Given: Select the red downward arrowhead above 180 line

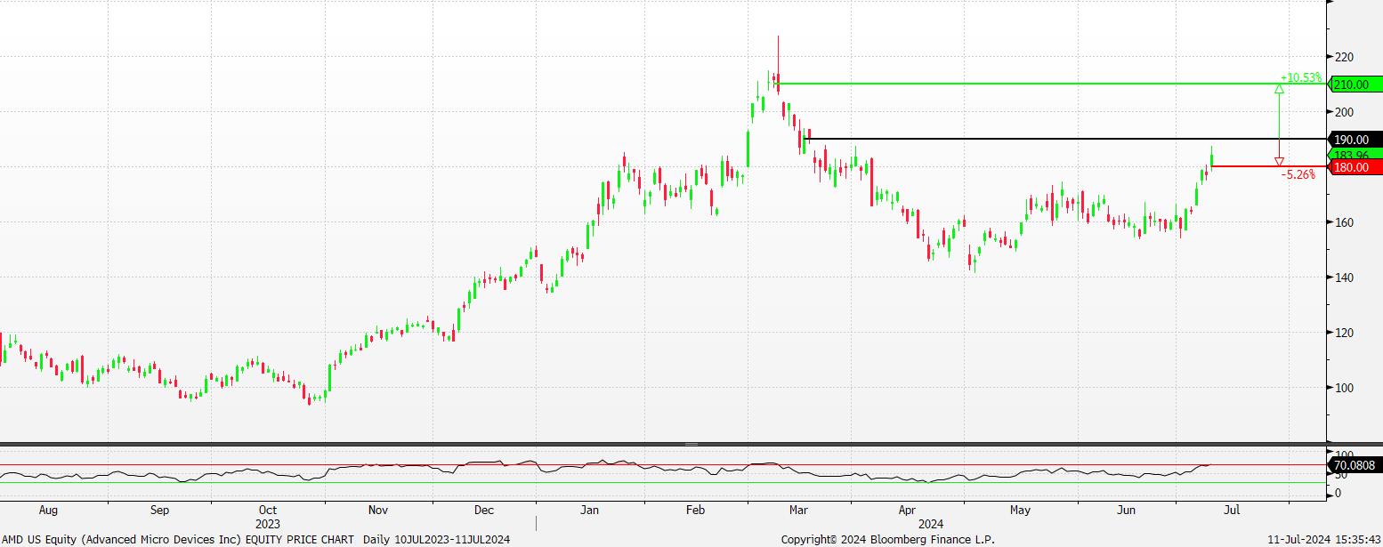Looking at the screenshot, I should pos(1279,162).
